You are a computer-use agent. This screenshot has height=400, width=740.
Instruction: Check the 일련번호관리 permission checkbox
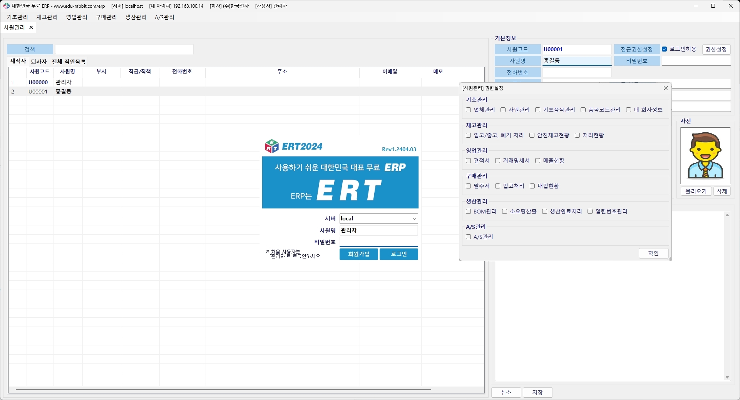click(x=591, y=212)
